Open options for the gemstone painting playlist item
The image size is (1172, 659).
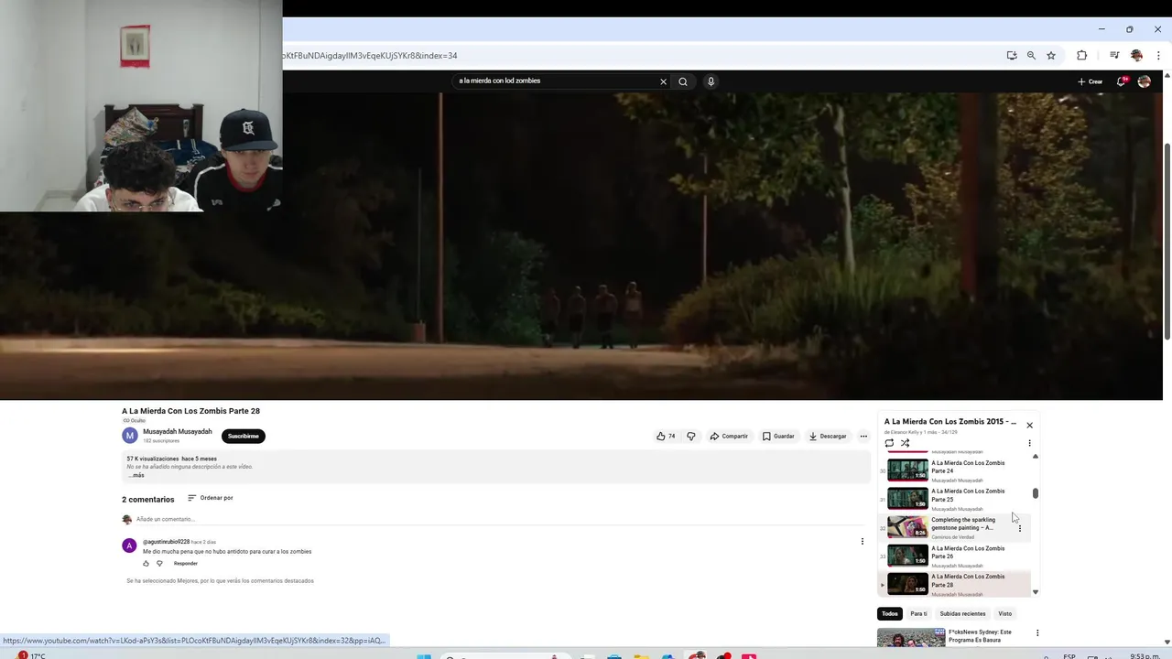(1020, 528)
